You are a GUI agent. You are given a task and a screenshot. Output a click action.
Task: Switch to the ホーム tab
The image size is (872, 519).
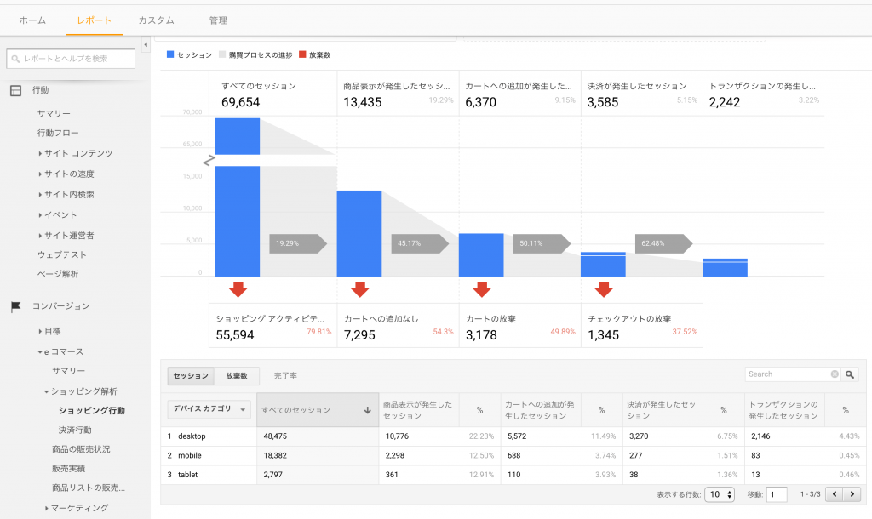pos(32,20)
